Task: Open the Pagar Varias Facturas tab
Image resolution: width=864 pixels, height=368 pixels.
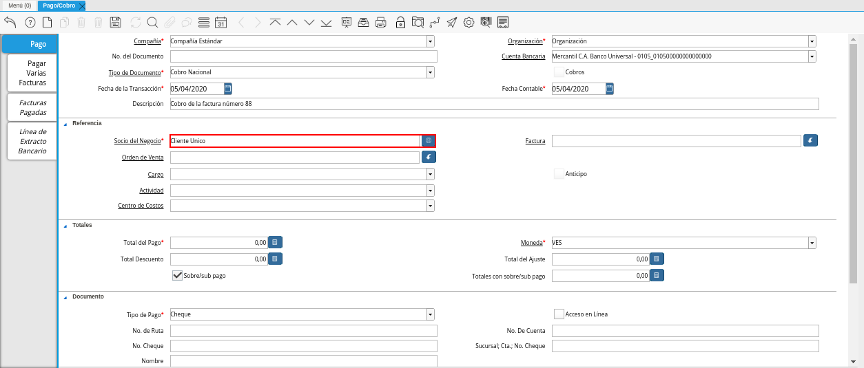Action: coord(32,73)
